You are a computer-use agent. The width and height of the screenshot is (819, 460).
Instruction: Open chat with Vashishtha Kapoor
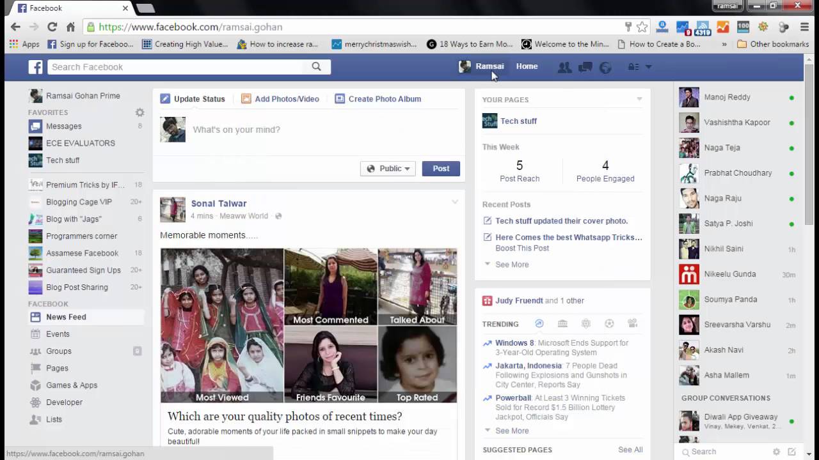click(737, 123)
